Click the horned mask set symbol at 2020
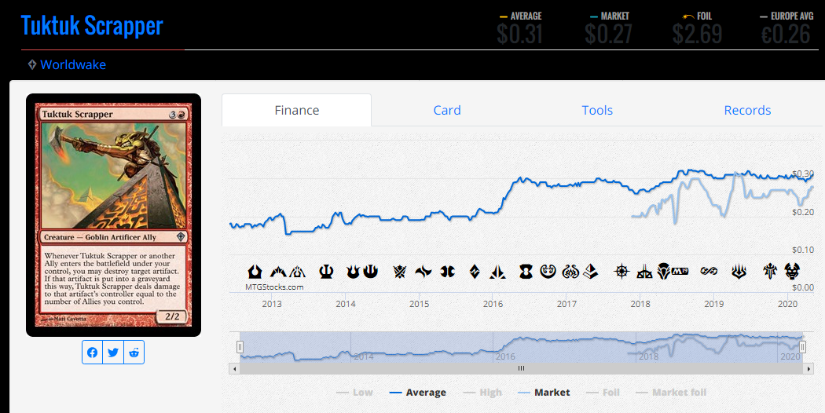The image size is (825, 413). click(x=792, y=272)
